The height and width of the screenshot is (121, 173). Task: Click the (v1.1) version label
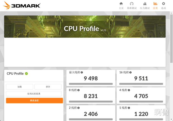pyautogui.click(x=103, y=30)
